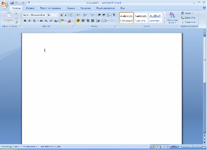
Task: Toggle bold formatting (Ж)
Action: click(x=25, y=21)
